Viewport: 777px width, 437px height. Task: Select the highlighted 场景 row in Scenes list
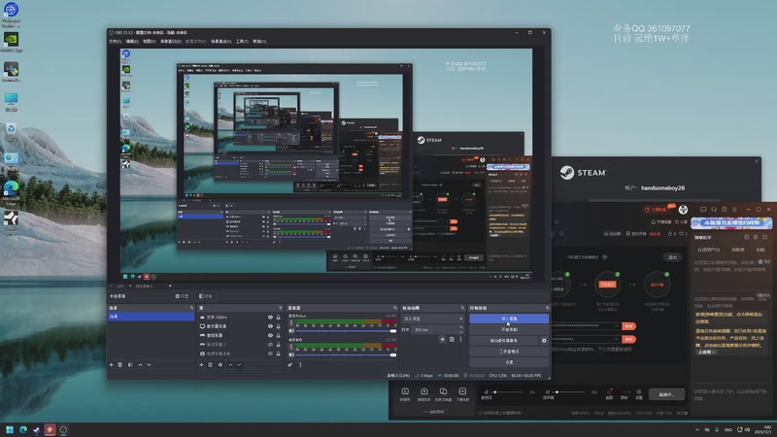(152, 317)
